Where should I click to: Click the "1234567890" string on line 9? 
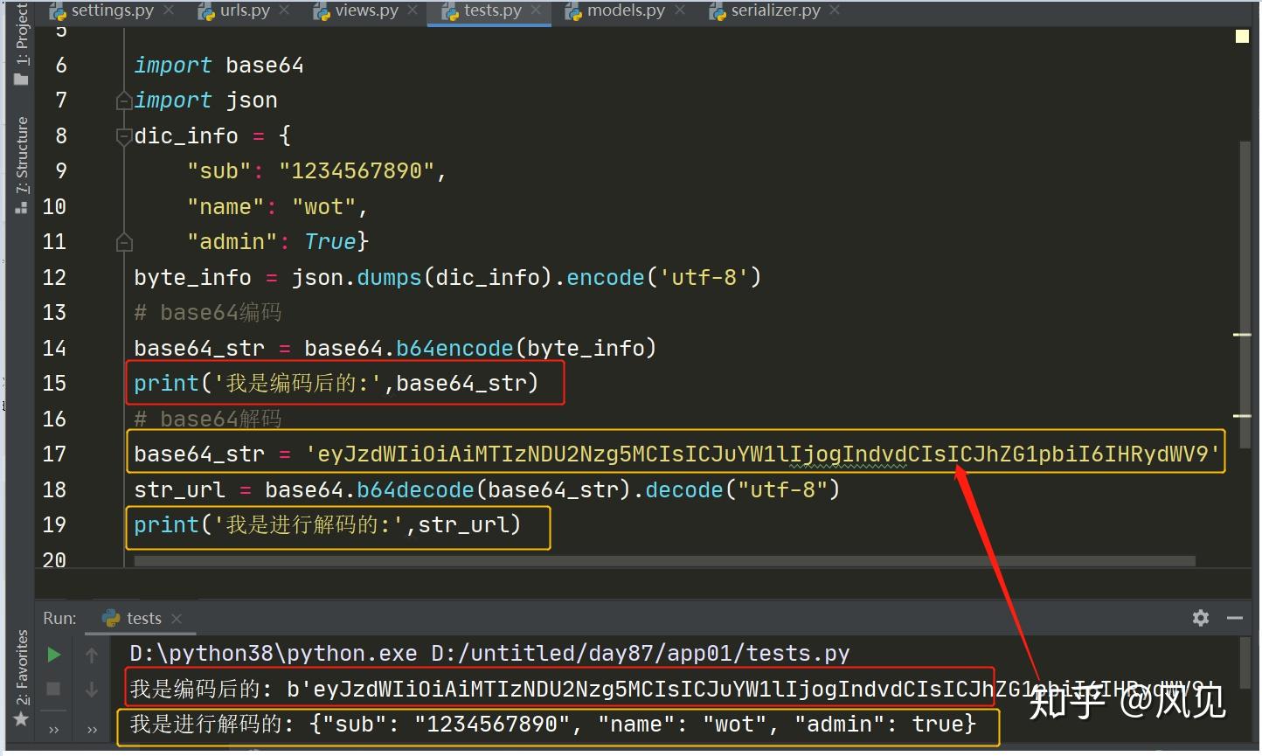click(x=357, y=171)
